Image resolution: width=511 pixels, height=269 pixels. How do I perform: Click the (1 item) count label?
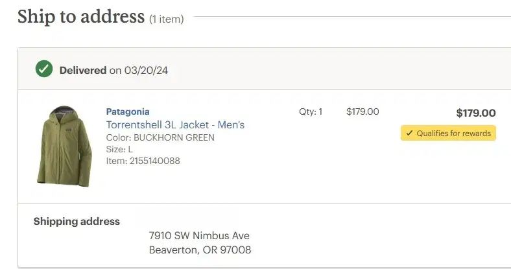(x=167, y=19)
